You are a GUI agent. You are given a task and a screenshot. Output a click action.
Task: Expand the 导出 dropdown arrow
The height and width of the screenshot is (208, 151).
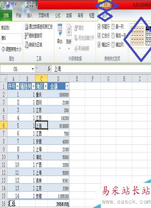[x=60, y=49]
